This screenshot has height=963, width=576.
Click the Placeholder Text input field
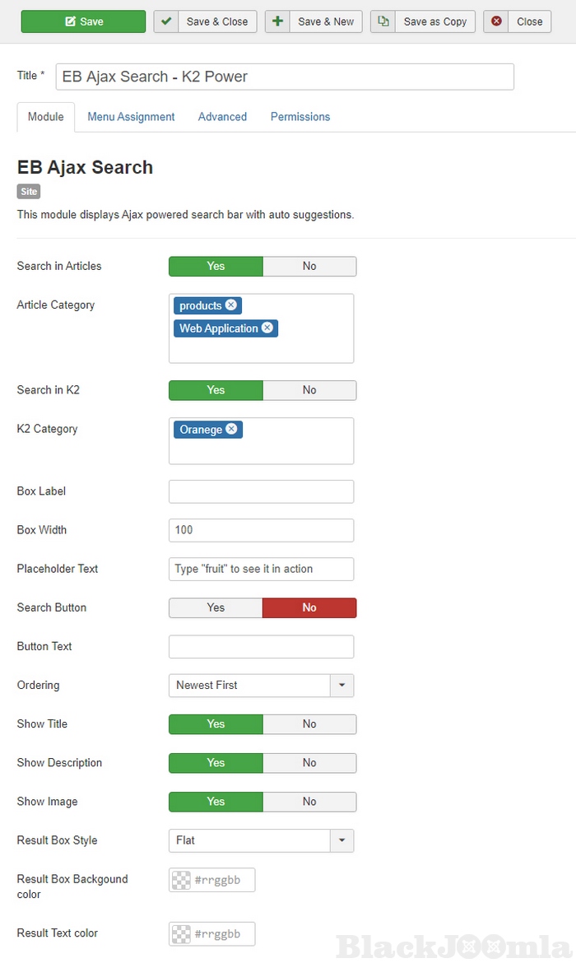pyautogui.click(x=261, y=569)
